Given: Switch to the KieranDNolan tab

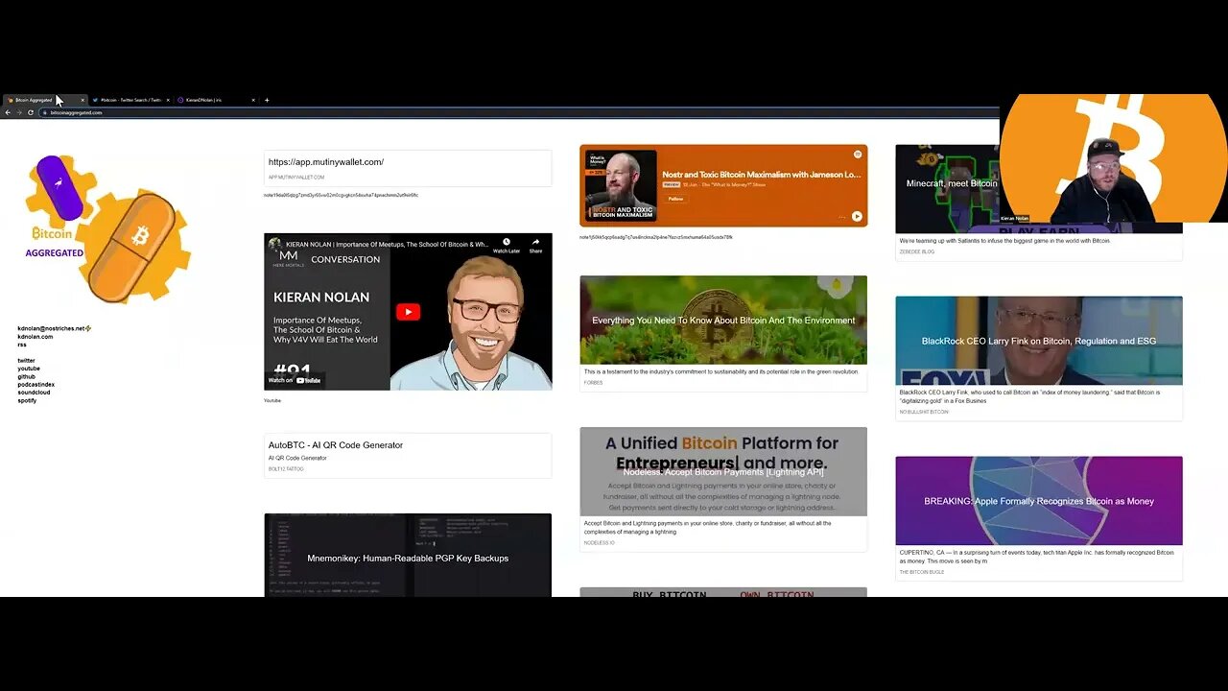Looking at the screenshot, I should [x=215, y=100].
